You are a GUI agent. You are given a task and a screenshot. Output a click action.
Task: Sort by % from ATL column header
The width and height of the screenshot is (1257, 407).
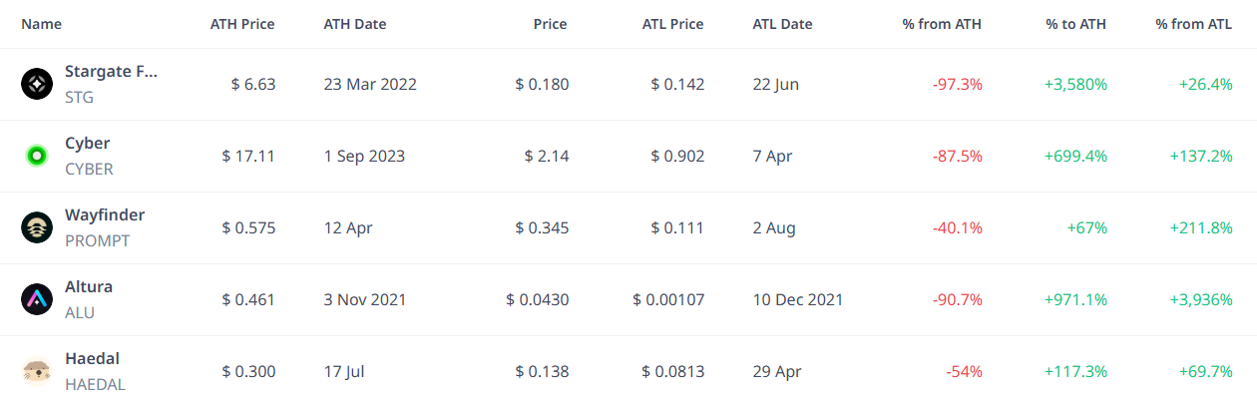point(1194,24)
